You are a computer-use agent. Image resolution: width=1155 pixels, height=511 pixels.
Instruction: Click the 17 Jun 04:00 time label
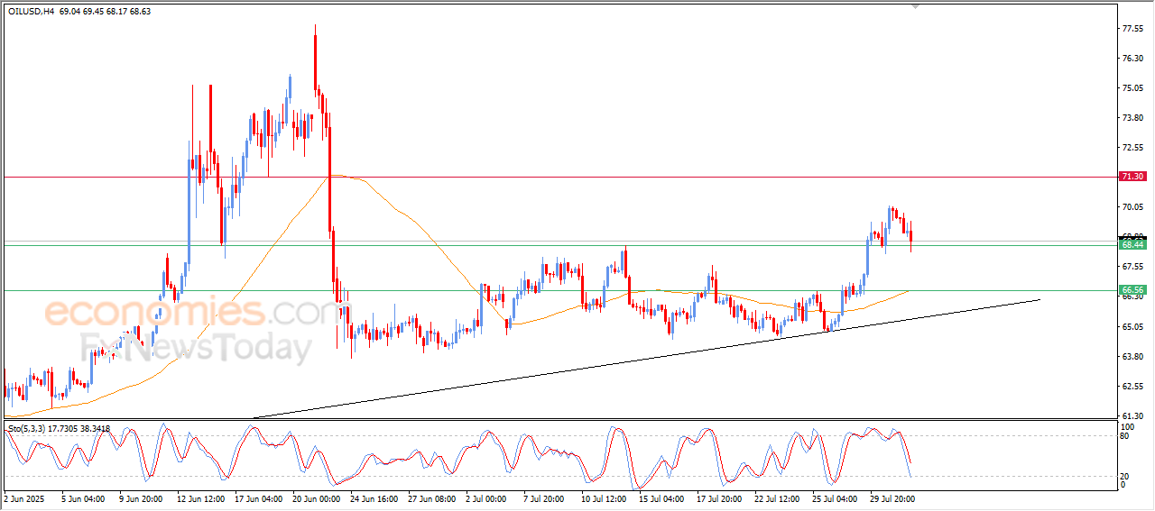tap(259, 497)
